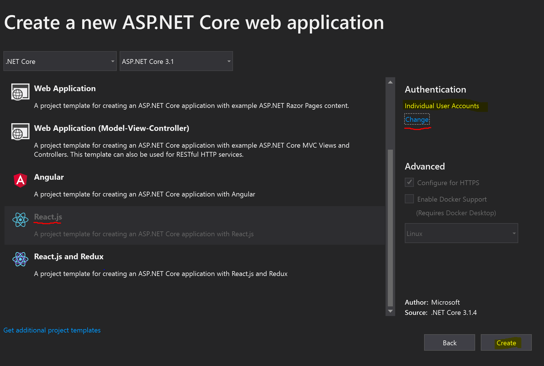The height and width of the screenshot is (366, 544).
Task: Open the .NET Core framework dropdown
Action: (60, 61)
